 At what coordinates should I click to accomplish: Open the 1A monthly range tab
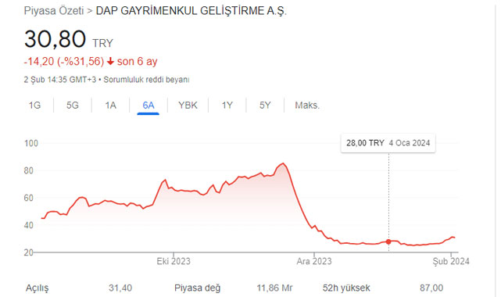pos(110,105)
